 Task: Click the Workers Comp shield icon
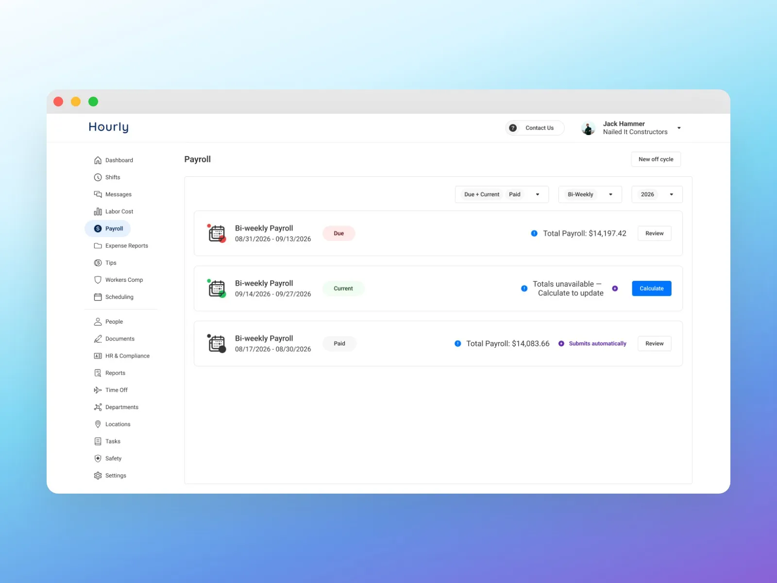coord(98,280)
